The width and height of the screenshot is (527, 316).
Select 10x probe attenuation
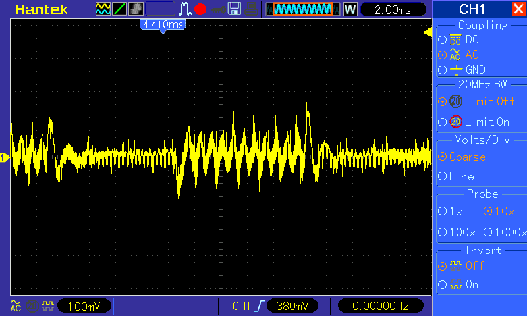click(499, 211)
